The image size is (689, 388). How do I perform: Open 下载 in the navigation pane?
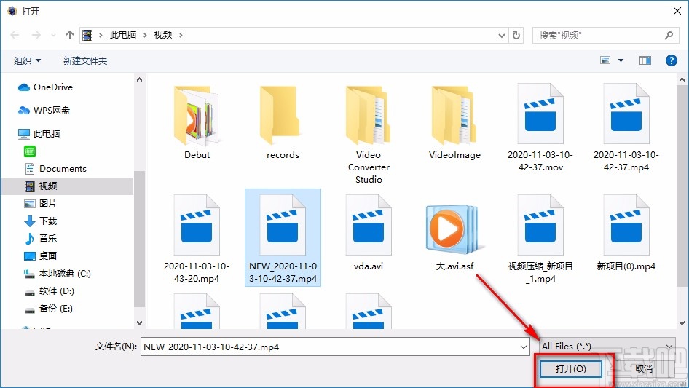click(41, 221)
